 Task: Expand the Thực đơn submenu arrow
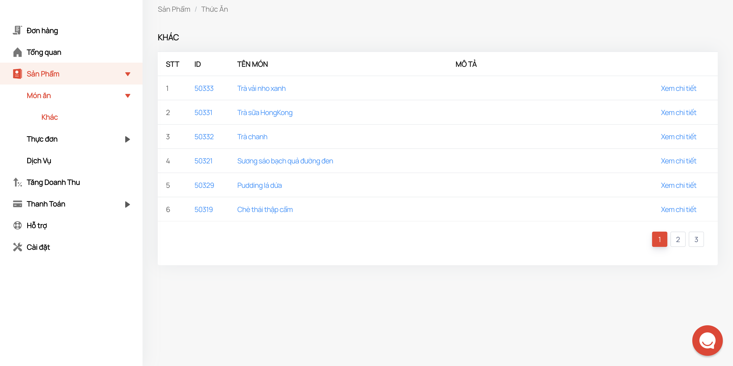click(128, 139)
